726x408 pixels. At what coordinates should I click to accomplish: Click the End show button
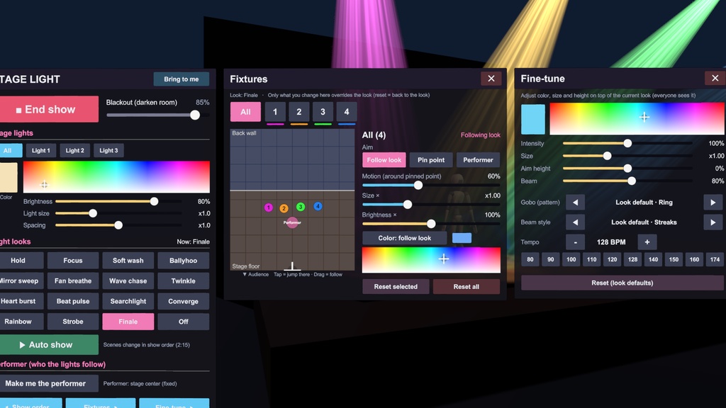point(49,109)
